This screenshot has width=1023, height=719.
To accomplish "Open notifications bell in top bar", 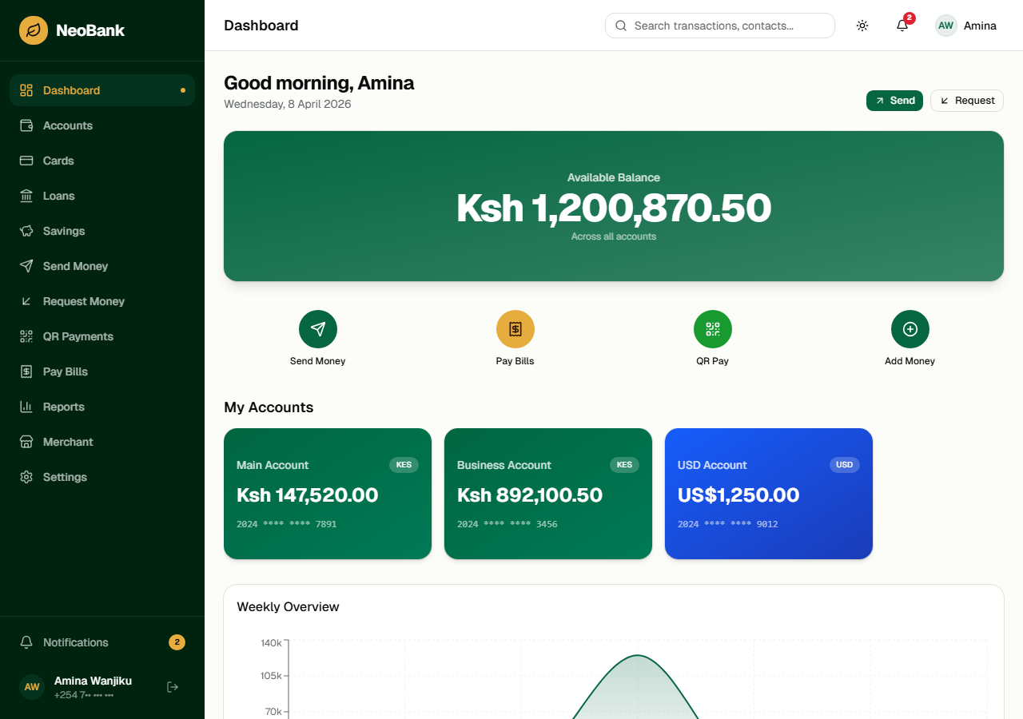I will pyautogui.click(x=902, y=26).
